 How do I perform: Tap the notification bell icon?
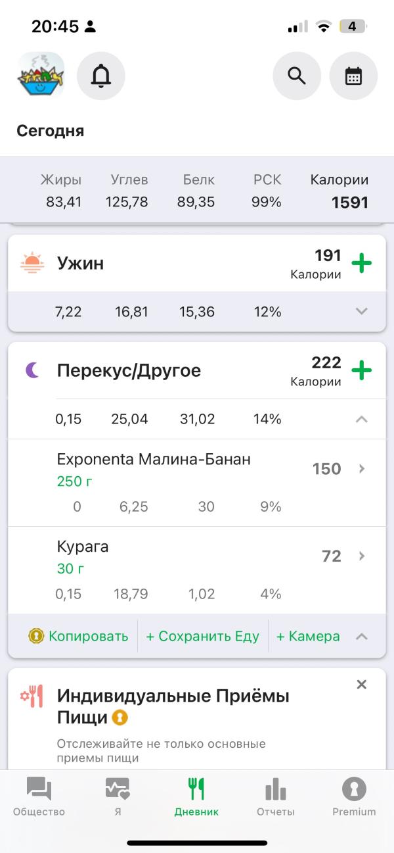[101, 76]
